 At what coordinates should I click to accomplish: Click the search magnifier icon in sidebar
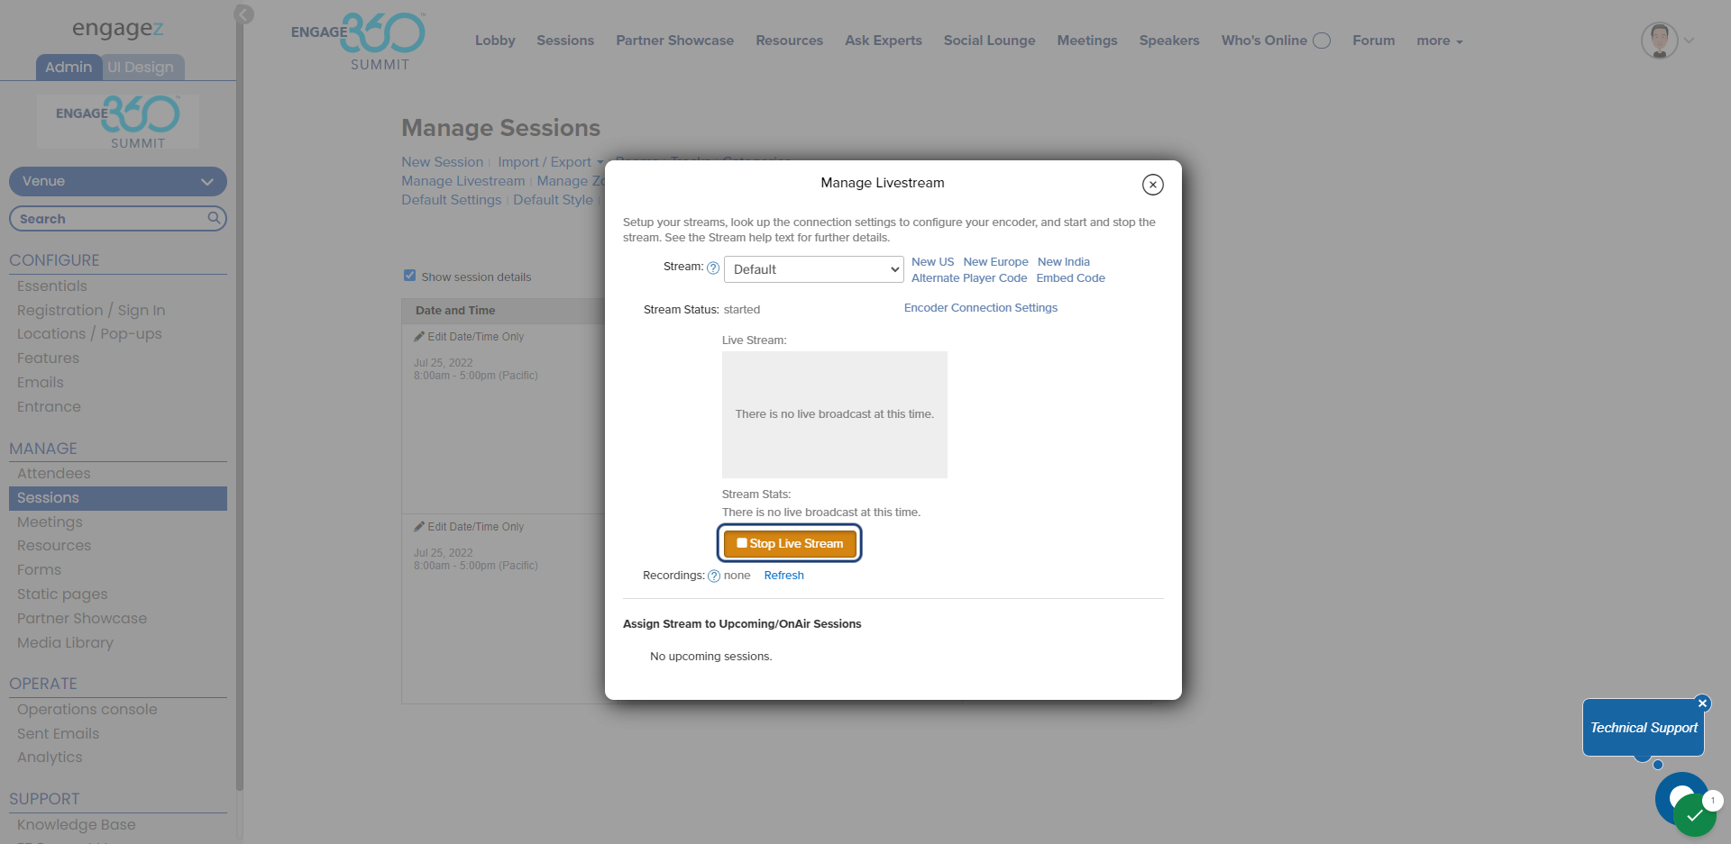214,218
